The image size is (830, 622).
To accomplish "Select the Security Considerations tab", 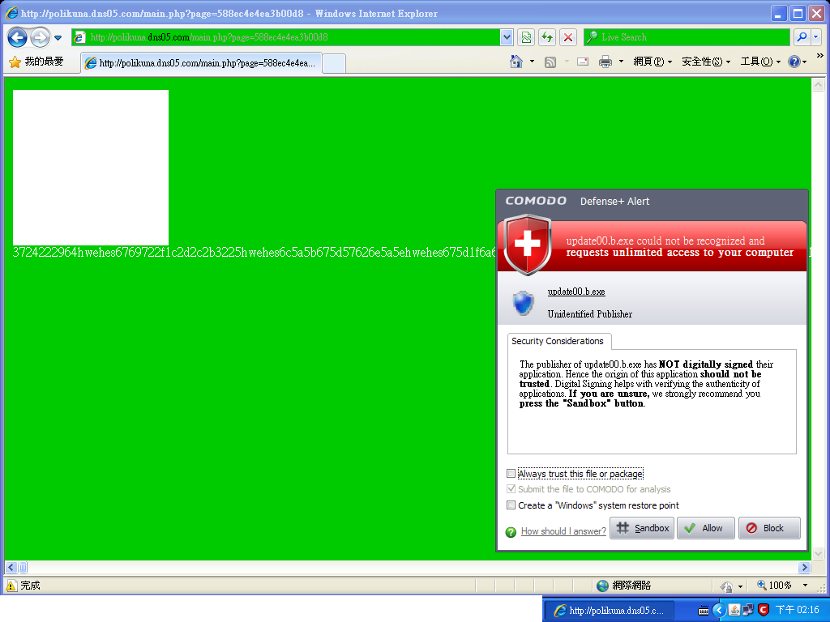I will [x=558, y=341].
